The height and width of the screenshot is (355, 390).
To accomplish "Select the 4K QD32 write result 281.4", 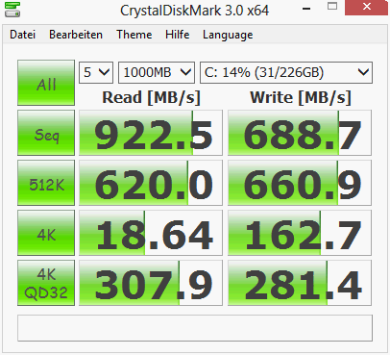I will (x=300, y=283).
